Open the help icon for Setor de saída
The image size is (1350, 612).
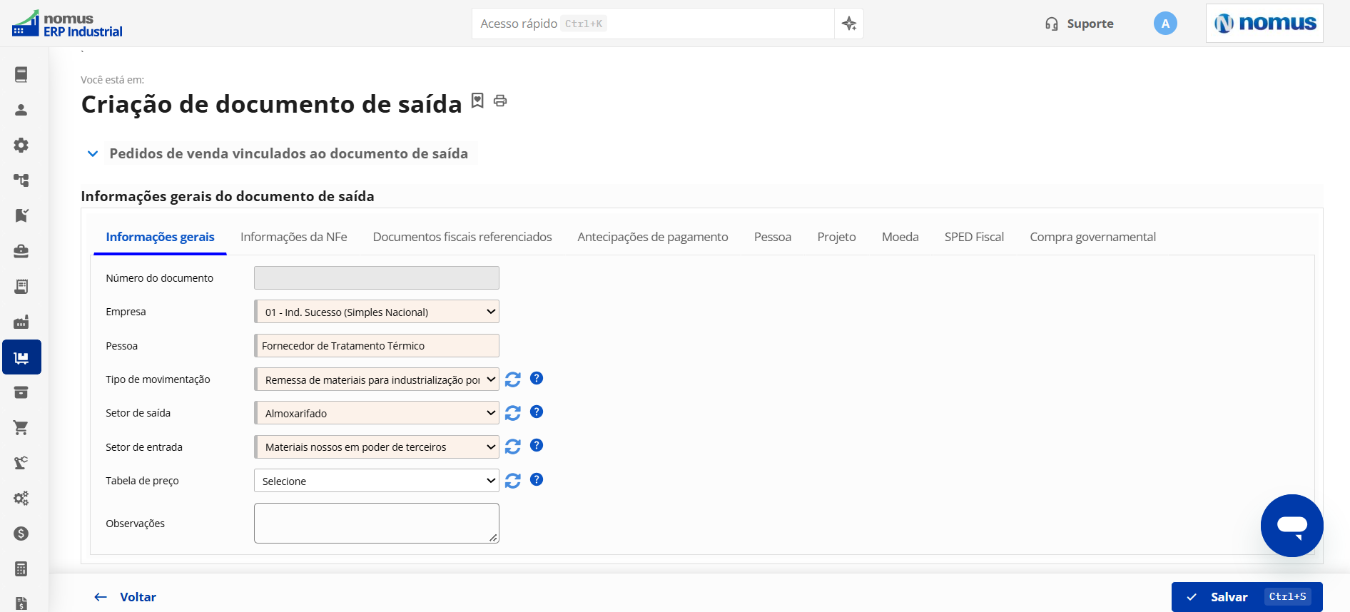[x=537, y=412]
